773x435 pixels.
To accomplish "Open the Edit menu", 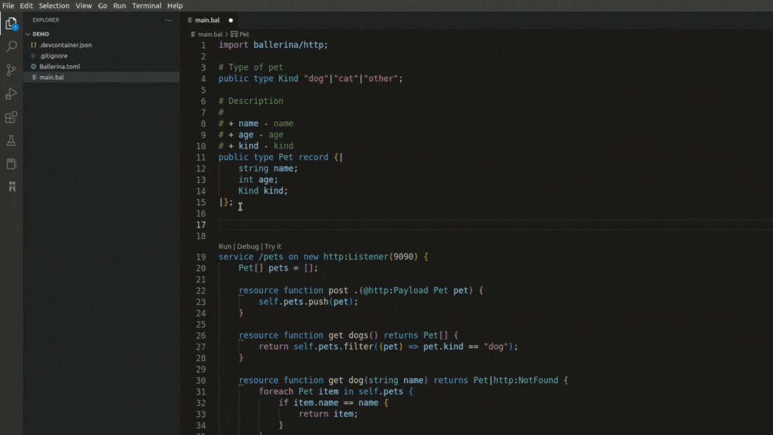I will tap(26, 6).
